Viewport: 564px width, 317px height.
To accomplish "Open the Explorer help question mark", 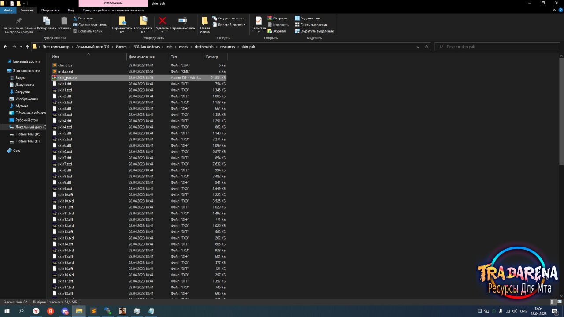I will tap(560, 10).
